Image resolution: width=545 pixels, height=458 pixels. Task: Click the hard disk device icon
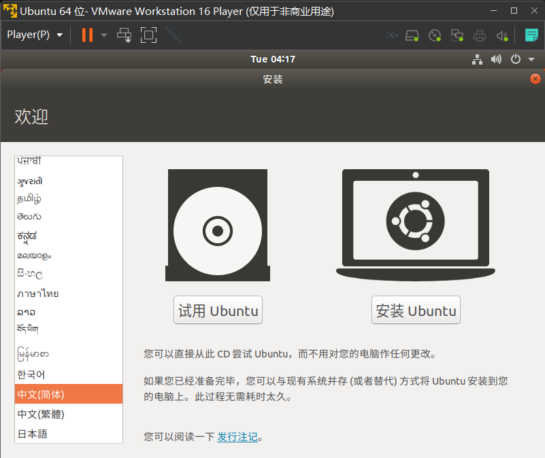pos(412,35)
